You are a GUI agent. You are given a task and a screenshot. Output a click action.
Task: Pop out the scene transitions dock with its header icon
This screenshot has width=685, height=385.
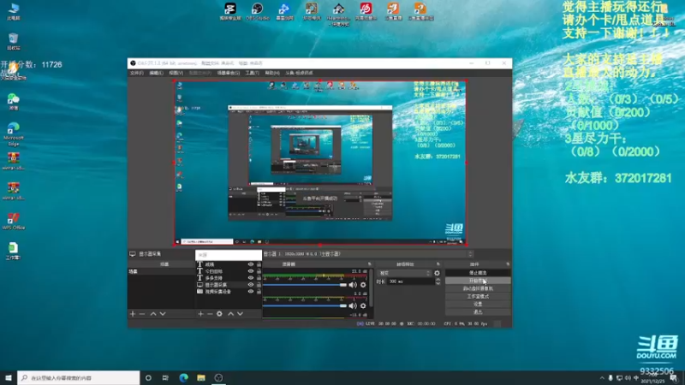(x=438, y=264)
